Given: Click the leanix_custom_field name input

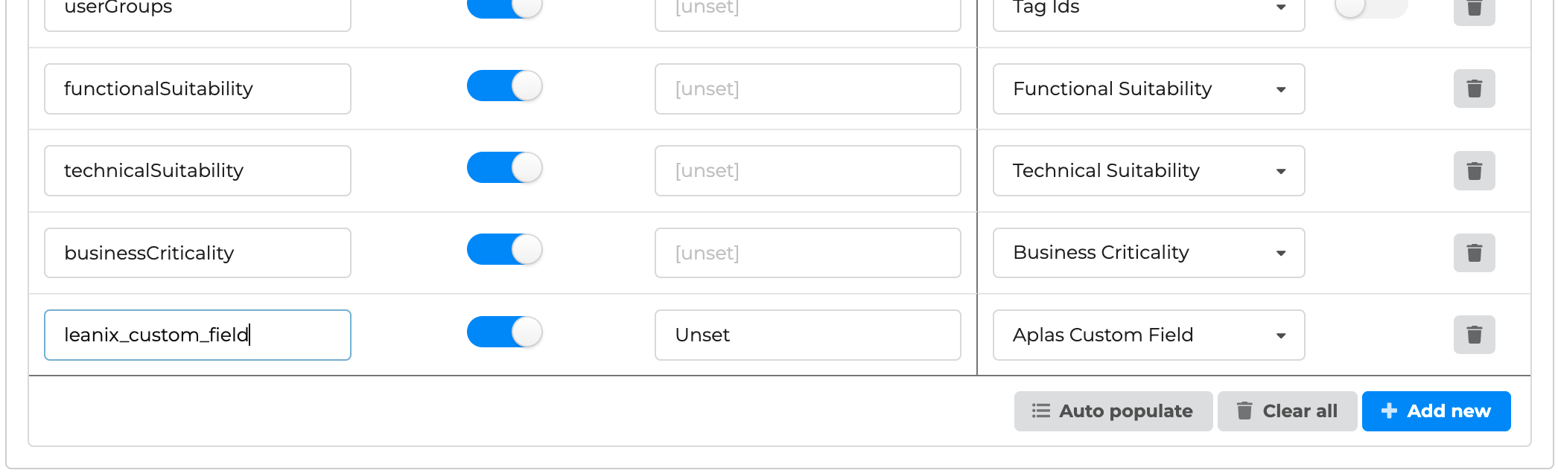Looking at the screenshot, I should click(197, 335).
